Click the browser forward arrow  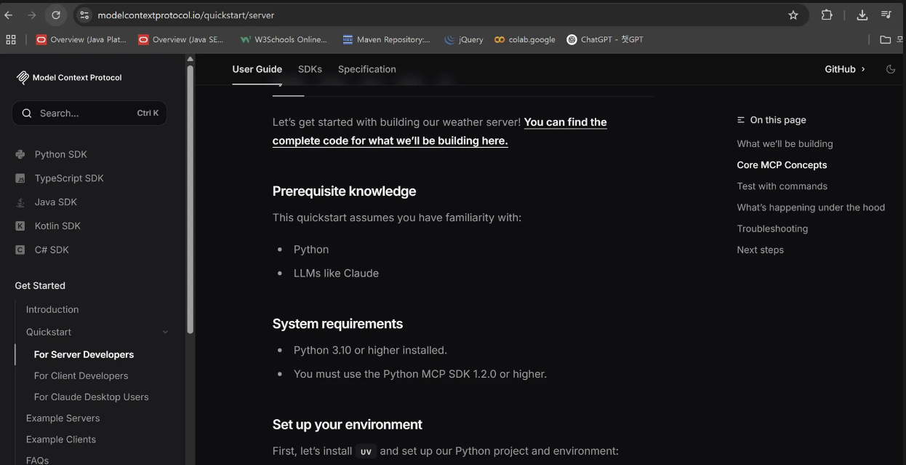[x=32, y=15]
